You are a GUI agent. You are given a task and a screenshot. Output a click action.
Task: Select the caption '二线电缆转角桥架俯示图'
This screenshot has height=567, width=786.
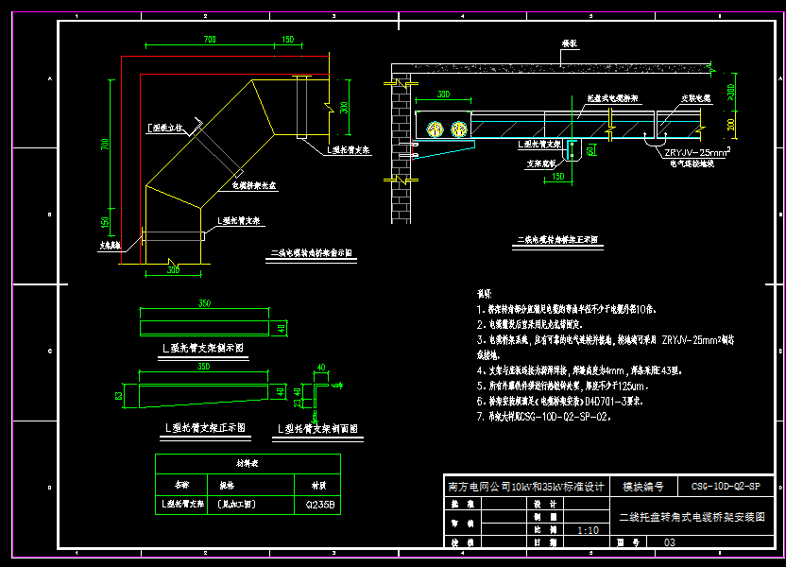(312, 253)
